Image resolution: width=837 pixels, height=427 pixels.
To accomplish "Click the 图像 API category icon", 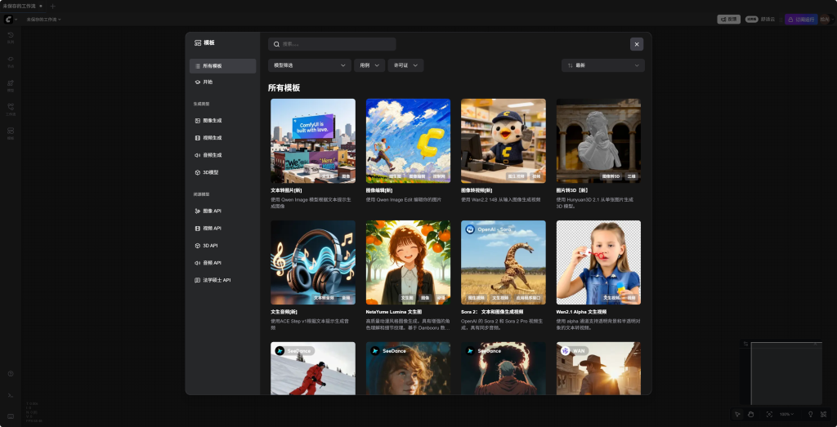I will (x=198, y=211).
